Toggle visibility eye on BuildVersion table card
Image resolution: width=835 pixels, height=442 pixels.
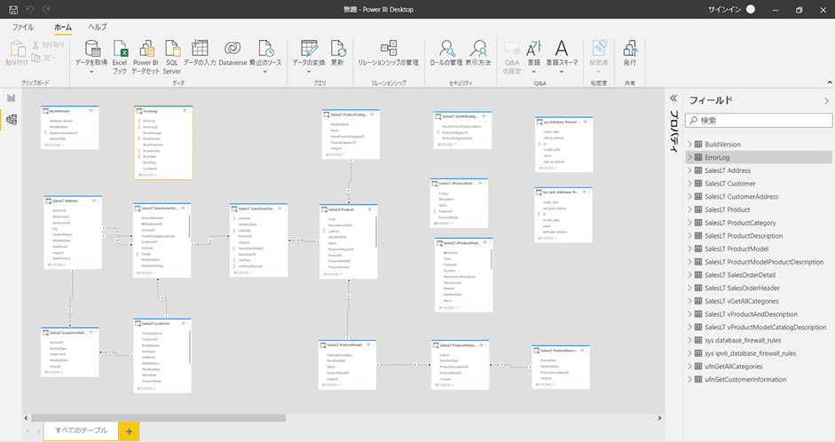pos(91,111)
